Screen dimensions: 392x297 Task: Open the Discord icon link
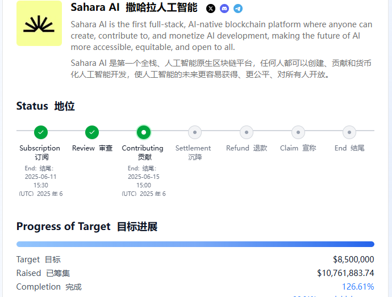[224, 9]
